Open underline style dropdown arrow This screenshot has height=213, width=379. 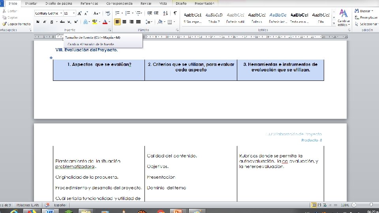(56, 22)
